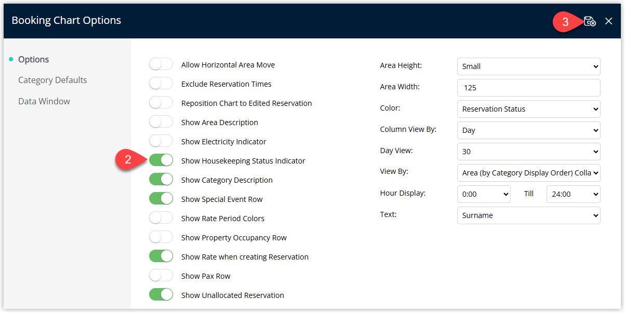This screenshot has height=313, width=625.
Task: Toggle Reposition Chart to Edited Reservation
Action: point(161,103)
